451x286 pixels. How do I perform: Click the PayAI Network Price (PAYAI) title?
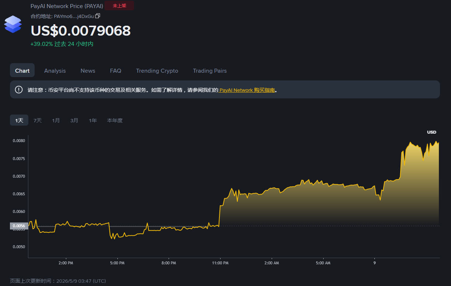67,6
